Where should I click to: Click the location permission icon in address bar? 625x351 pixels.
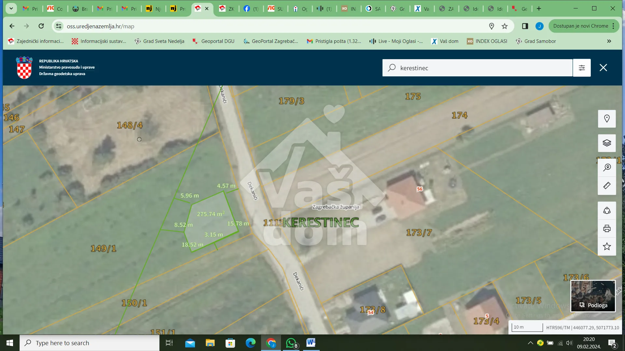pyautogui.click(x=492, y=26)
